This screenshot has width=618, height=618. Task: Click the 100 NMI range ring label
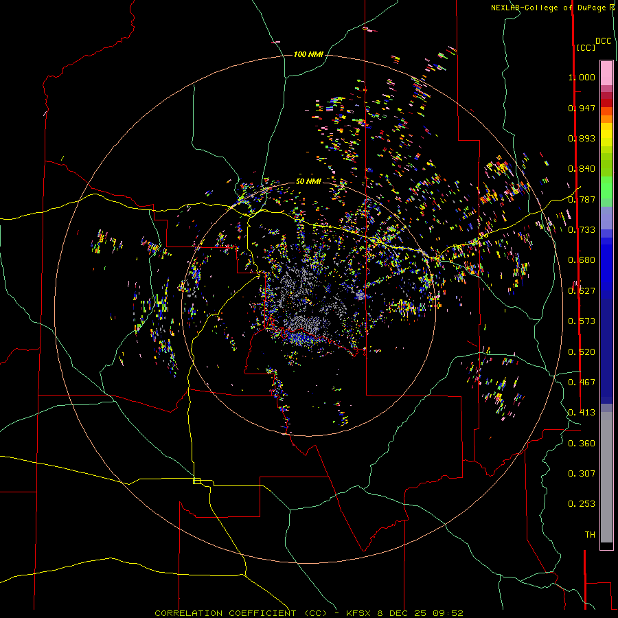308,54
